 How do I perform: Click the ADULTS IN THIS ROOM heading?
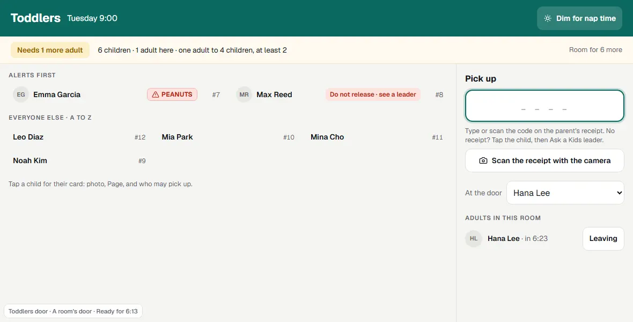(x=503, y=218)
